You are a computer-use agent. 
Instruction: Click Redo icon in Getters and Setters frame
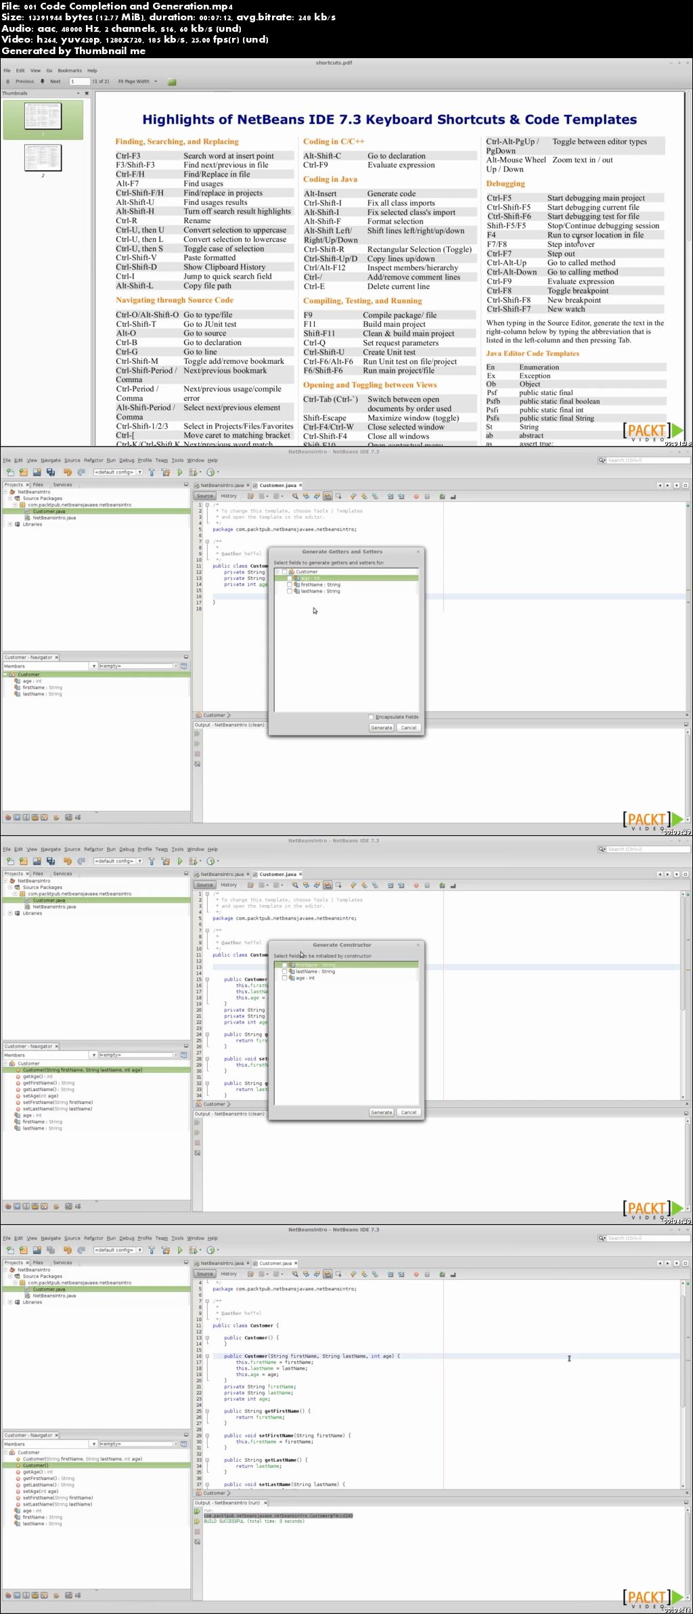pyautogui.click(x=81, y=472)
